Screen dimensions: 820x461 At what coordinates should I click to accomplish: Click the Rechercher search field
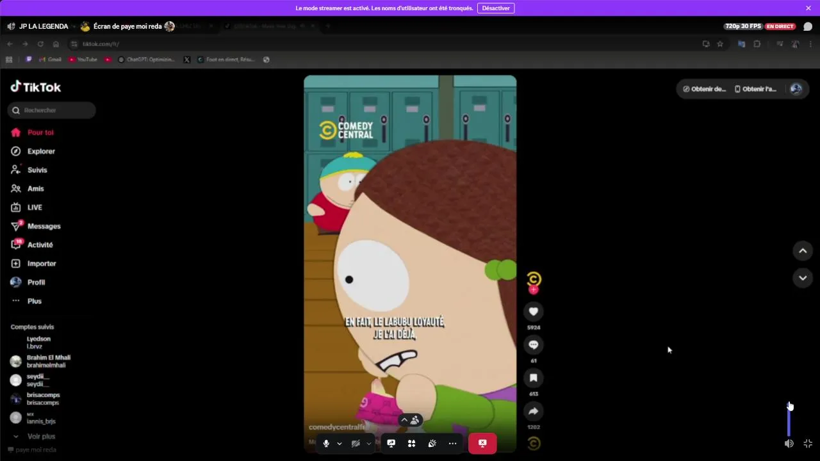[51, 110]
